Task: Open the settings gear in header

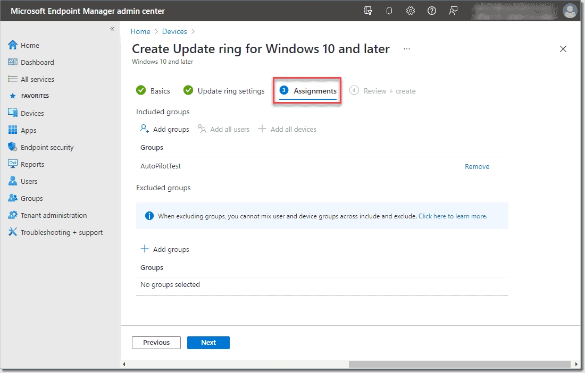Action: pos(411,11)
